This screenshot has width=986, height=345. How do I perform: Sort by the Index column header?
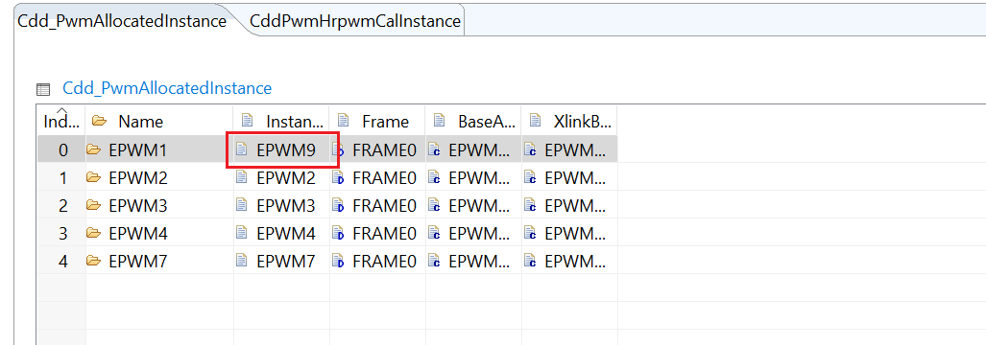coord(61,121)
